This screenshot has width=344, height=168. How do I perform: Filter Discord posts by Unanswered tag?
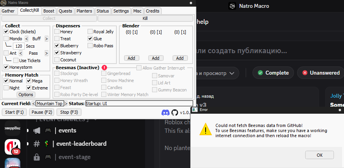[x=321, y=73]
